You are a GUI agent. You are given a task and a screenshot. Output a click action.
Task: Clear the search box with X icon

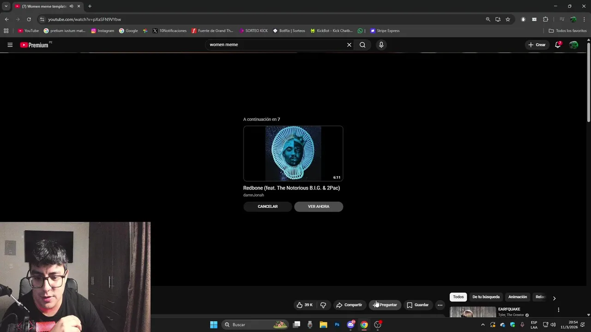[349, 45]
